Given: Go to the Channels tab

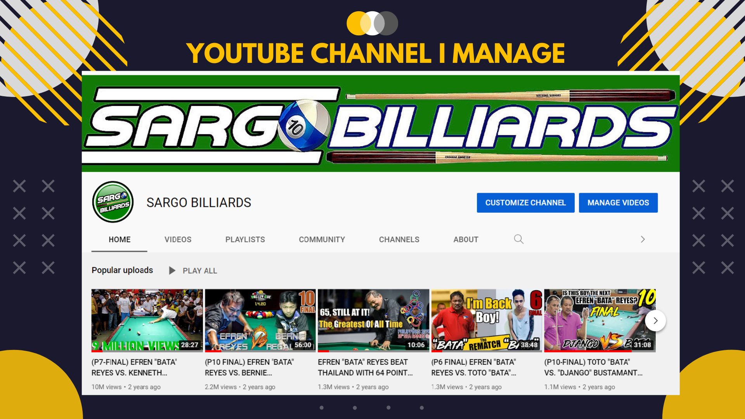Looking at the screenshot, I should tap(399, 239).
